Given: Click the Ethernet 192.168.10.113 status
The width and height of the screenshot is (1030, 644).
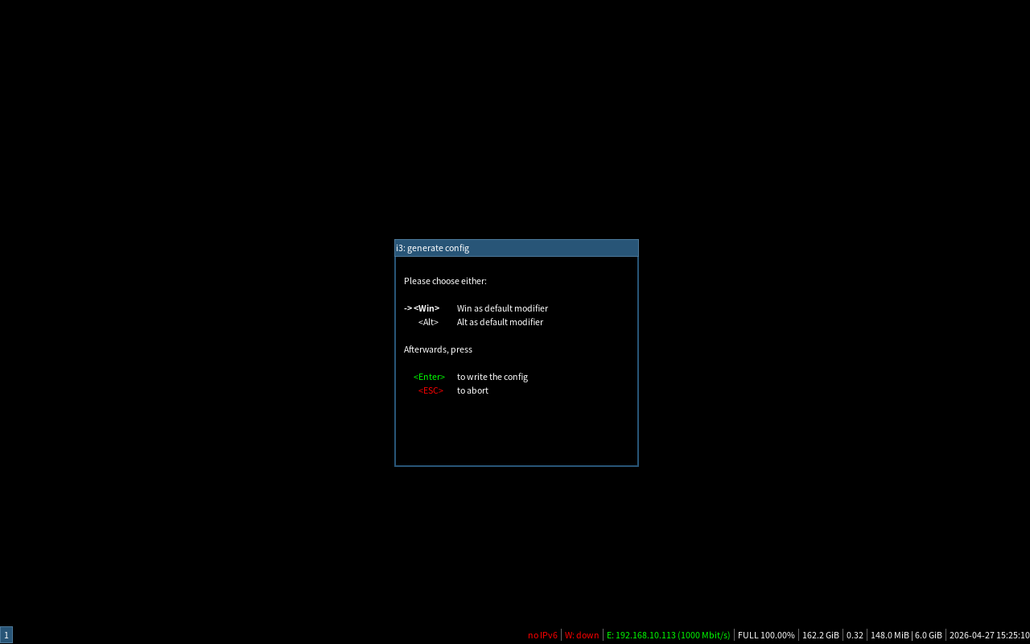Looking at the screenshot, I should [669, 635].
